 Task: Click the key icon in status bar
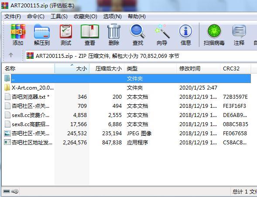coord(15,191)
